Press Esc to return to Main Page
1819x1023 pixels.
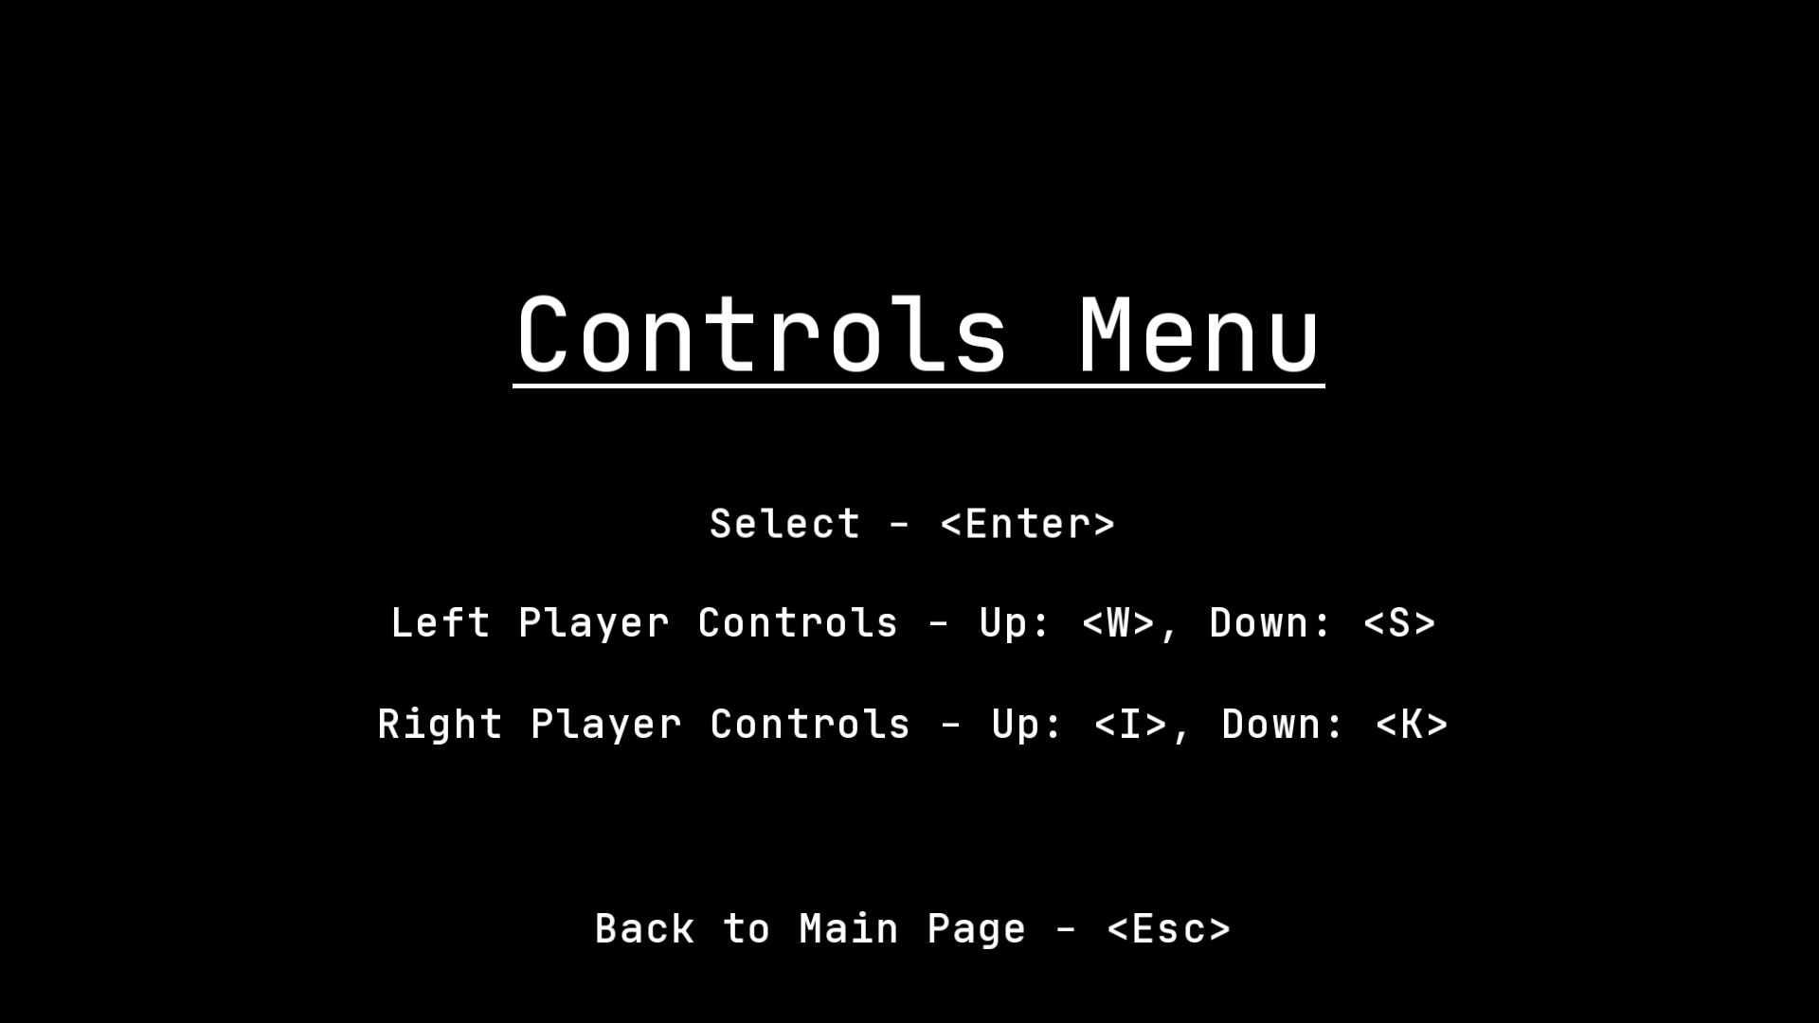[909, 928]
